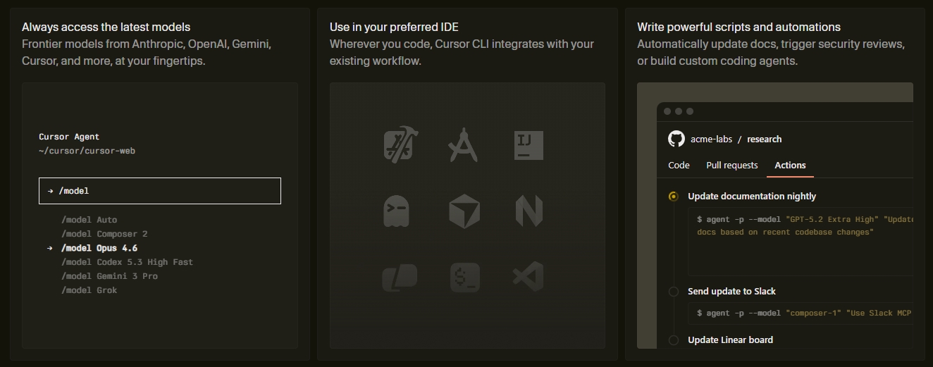The width and height of the screenshot is (933, 367).
Task: Click the Xcode hammer icon
Action: click(x=398, y=145)
